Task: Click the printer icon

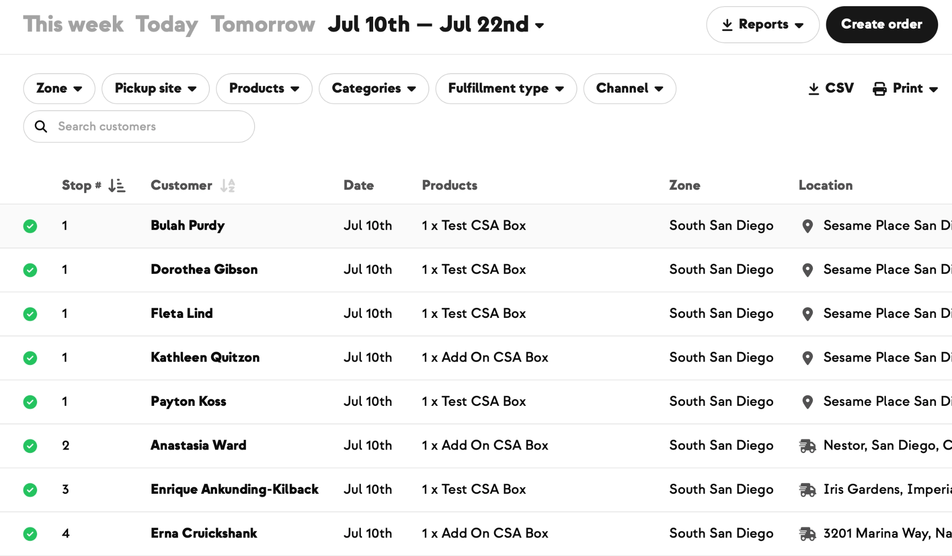Action: (879, 88)
